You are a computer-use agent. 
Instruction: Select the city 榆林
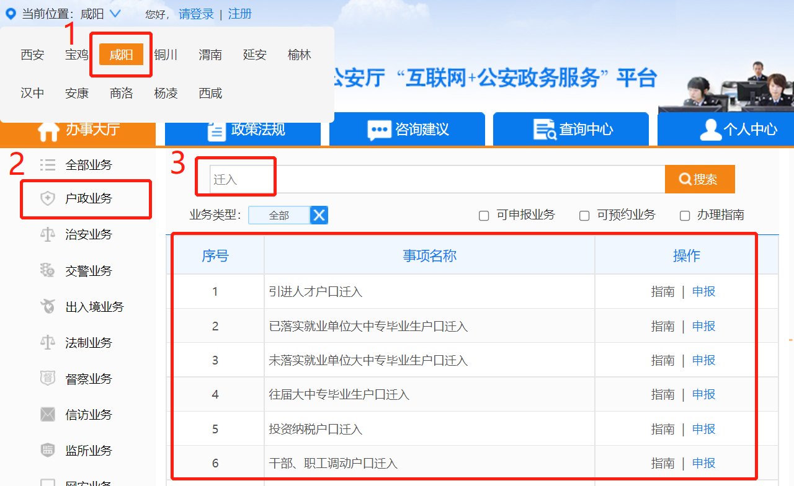(300, 55)
